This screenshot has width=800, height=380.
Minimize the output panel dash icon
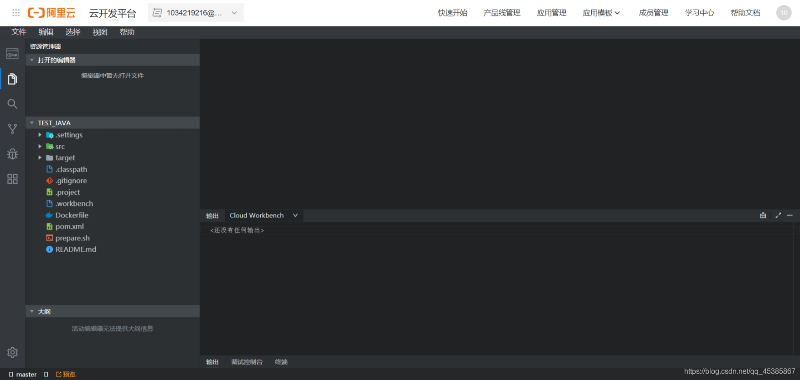click(790, 215)
